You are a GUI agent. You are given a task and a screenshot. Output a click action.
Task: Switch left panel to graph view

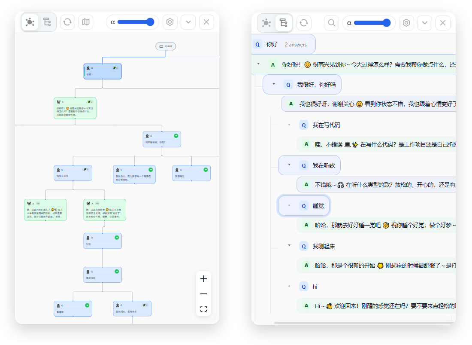(30, 22)
